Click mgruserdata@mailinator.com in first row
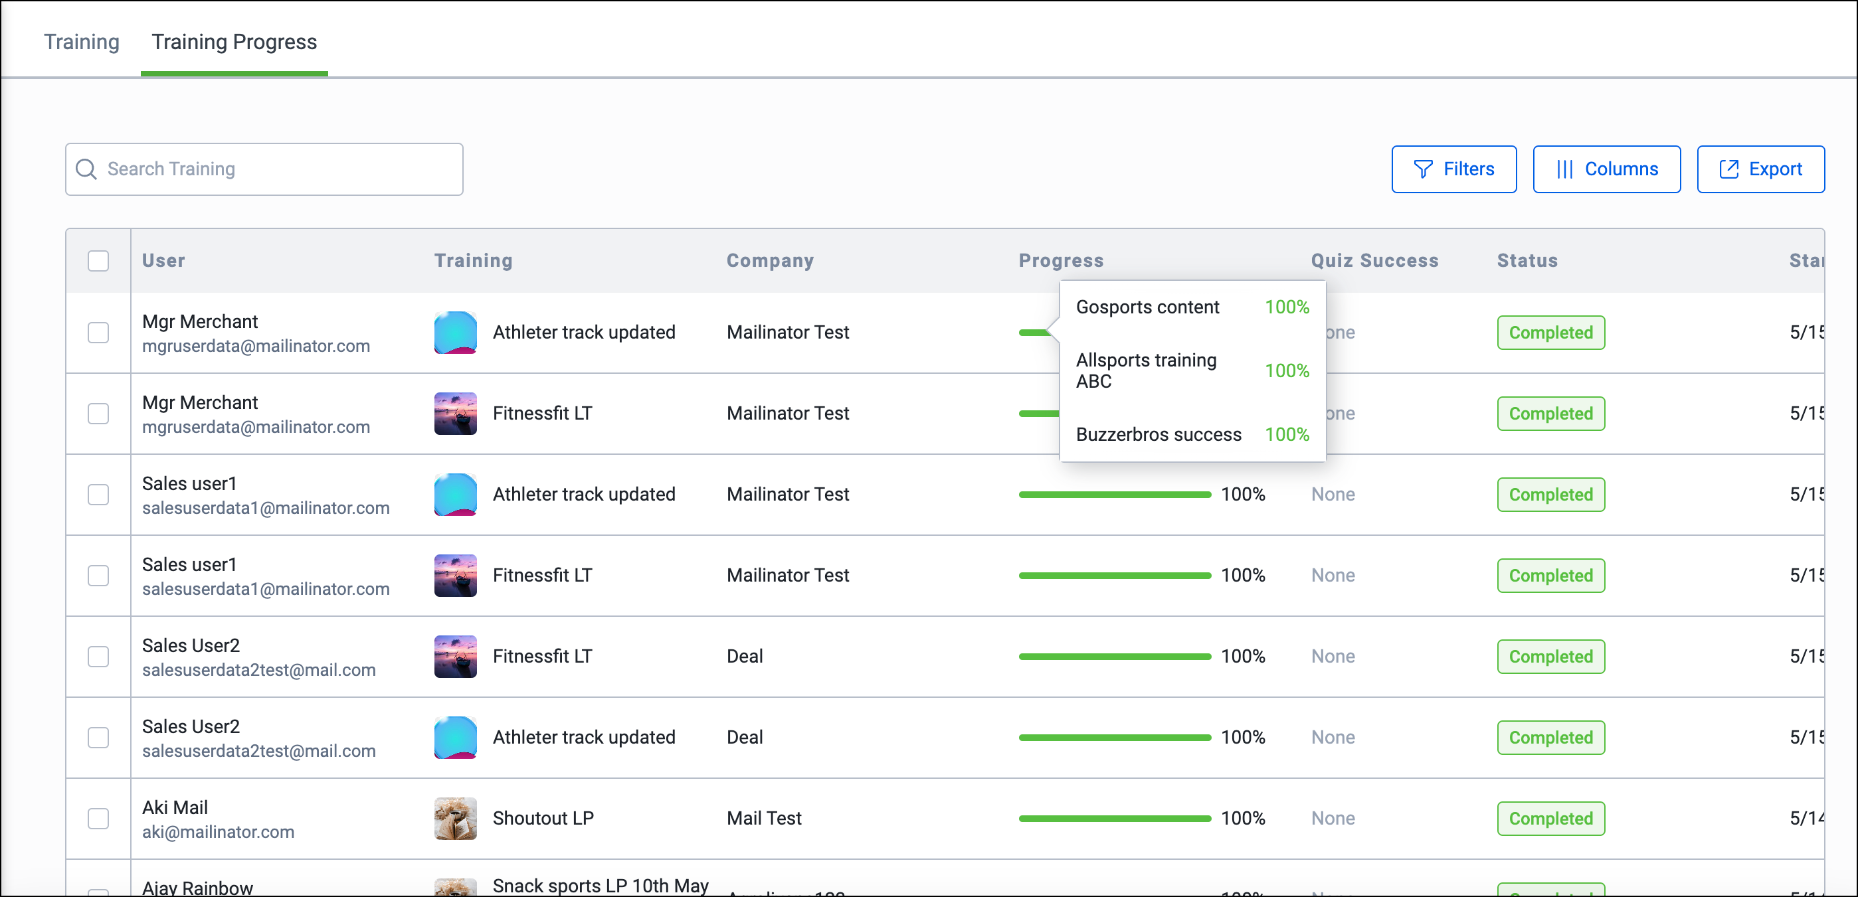This screenshot has height=897, width=1858. tap(255, 346)
